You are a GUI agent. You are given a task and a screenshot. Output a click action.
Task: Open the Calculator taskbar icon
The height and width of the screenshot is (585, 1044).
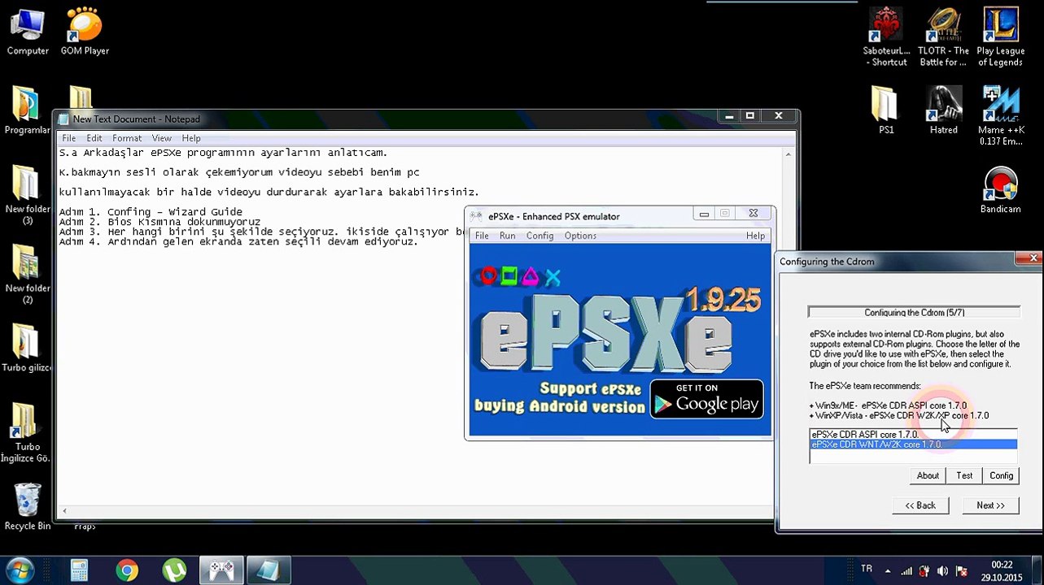[x=79, y=570]
